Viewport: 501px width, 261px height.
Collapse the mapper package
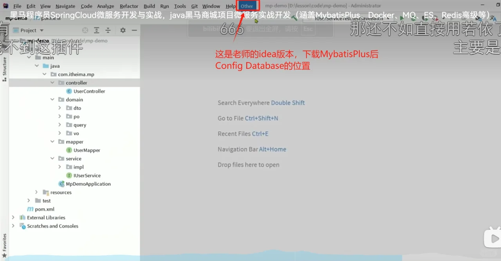[x=52, y=142]
